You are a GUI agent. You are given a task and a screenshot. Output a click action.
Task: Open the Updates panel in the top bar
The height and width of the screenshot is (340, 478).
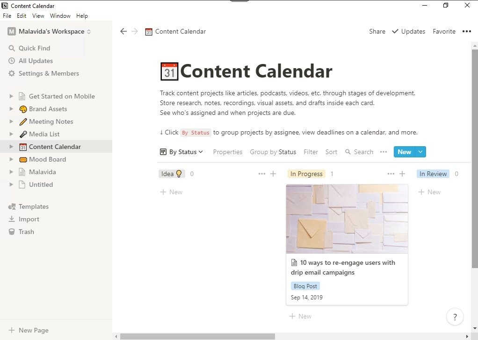408,31
